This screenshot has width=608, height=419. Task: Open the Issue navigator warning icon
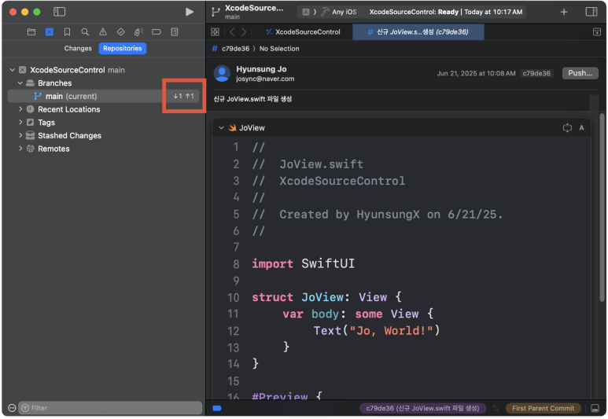pyautogui.click(x=103, y=31)
